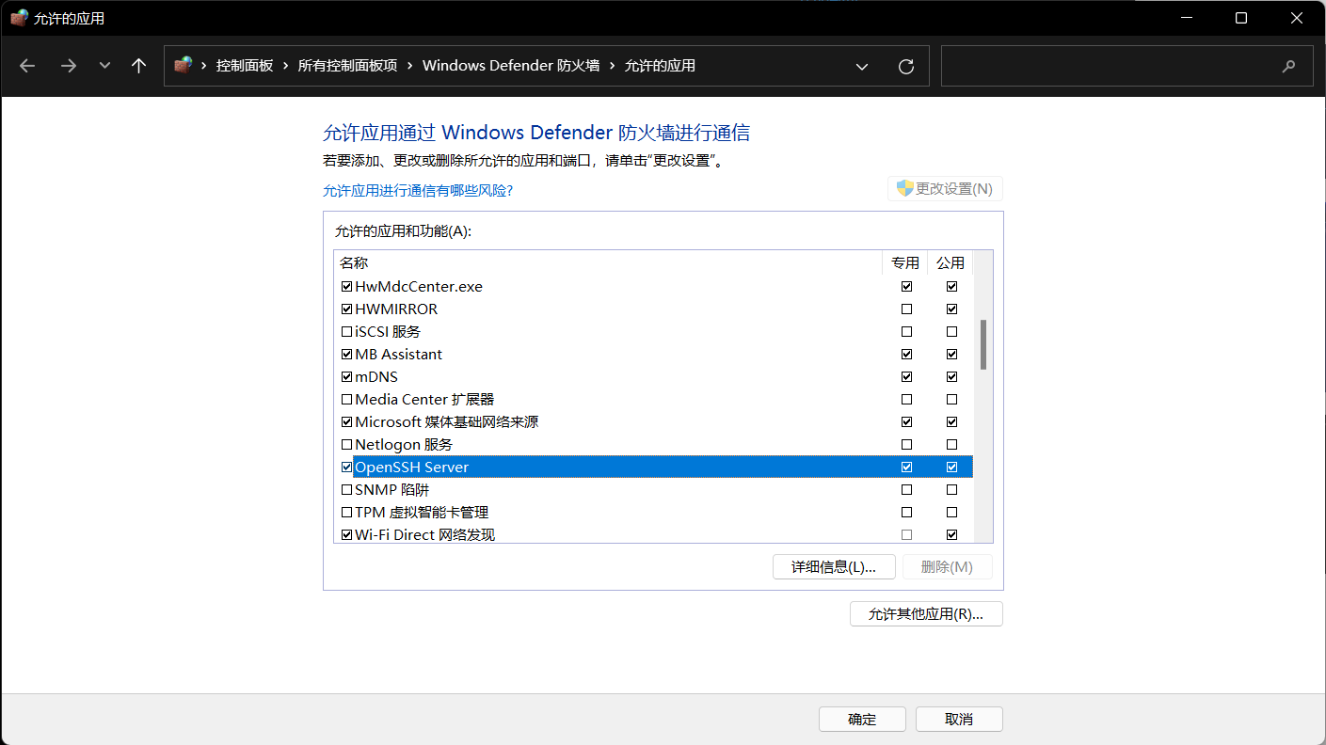Image resolution: width=1326 pixels, height=745 pixels.
Task: Click the Back navigation arrow
Action: click(27, 66)
